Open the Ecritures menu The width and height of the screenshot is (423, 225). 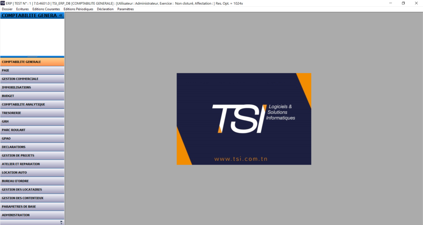[x=22, y=9]
